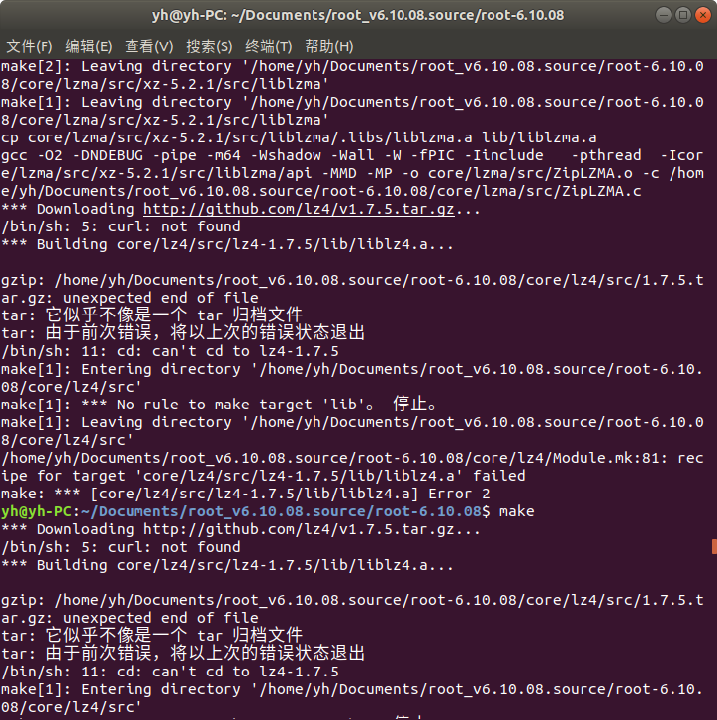
Task: Open the 帮助(H) menu
Action: (328, 46)
